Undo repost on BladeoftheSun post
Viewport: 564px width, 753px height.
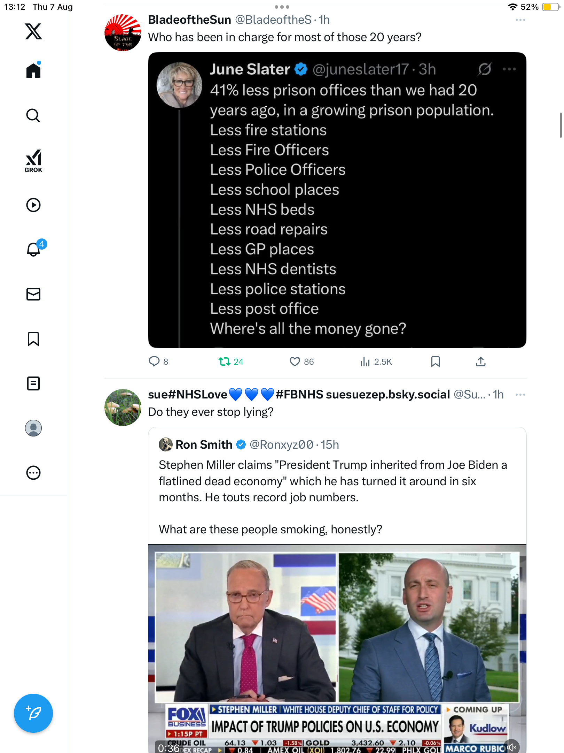(225, 362)
